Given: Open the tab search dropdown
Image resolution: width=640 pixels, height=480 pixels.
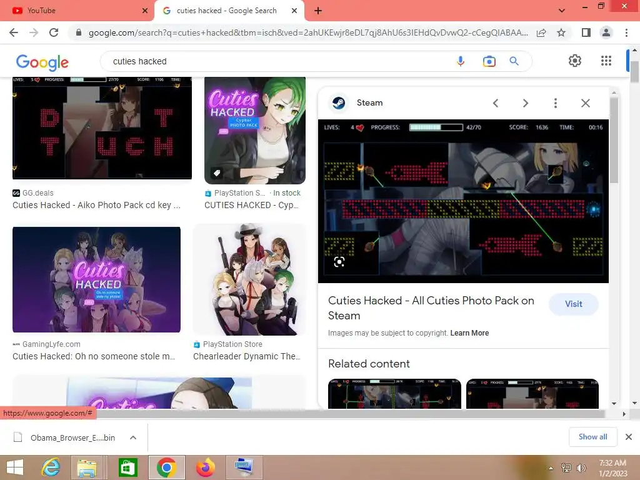Looking at the screenshot, I should 562,11.
